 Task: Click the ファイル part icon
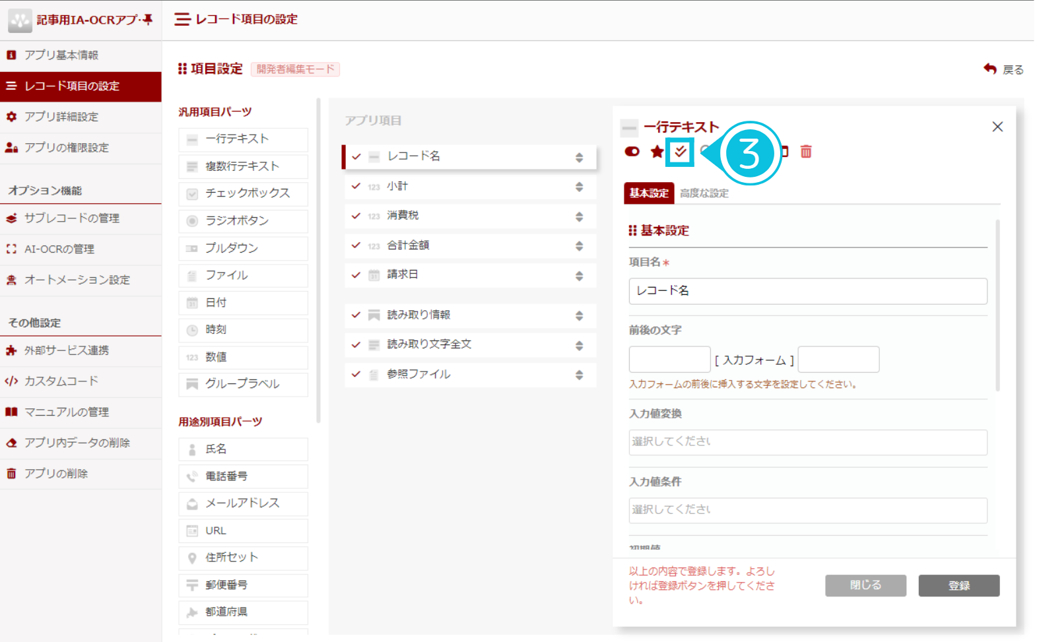coord(192,276)
